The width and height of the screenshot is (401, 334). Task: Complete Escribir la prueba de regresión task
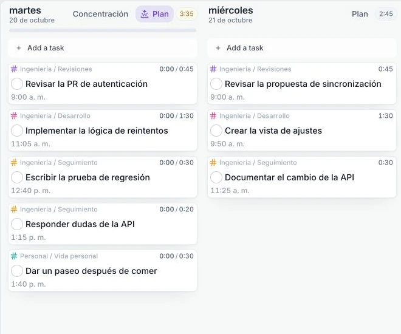click(x=17, y=177)
